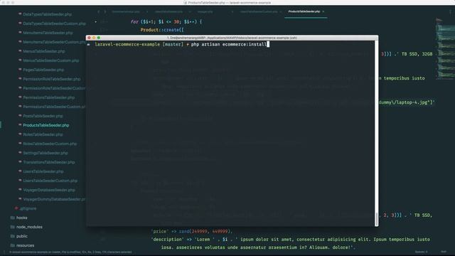This screenshot has height=256, width=455.
Task: Open RolesTableSeeder.php file
Action: (x=43, y=134)
